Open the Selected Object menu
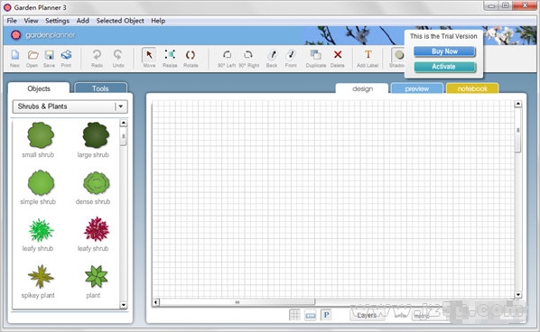 120,21
